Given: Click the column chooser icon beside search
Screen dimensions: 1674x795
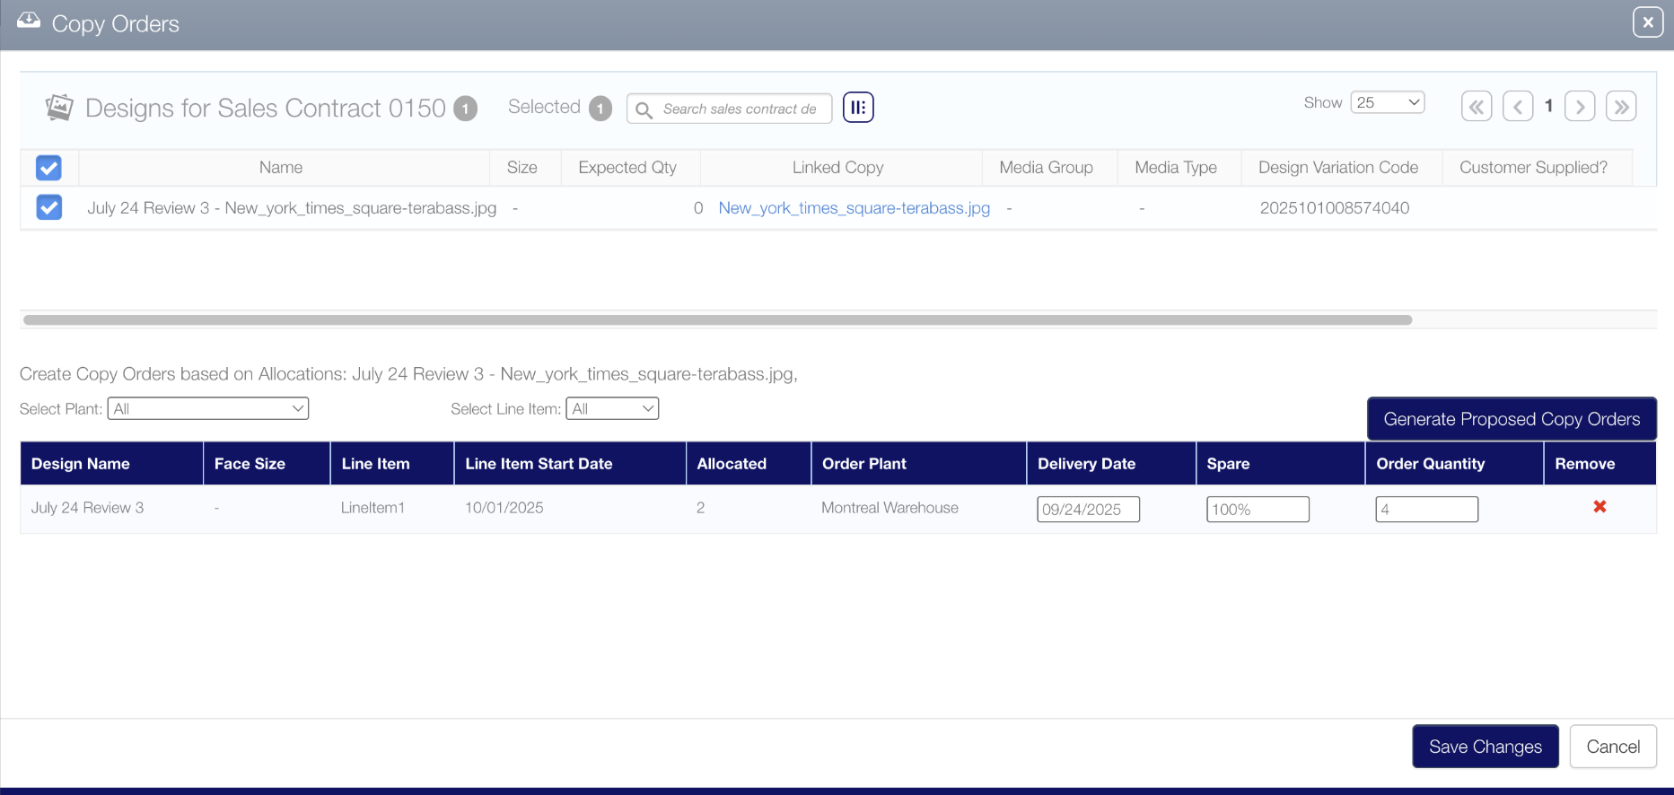Looking at the screenshot, I should click(x=858, y=108).
